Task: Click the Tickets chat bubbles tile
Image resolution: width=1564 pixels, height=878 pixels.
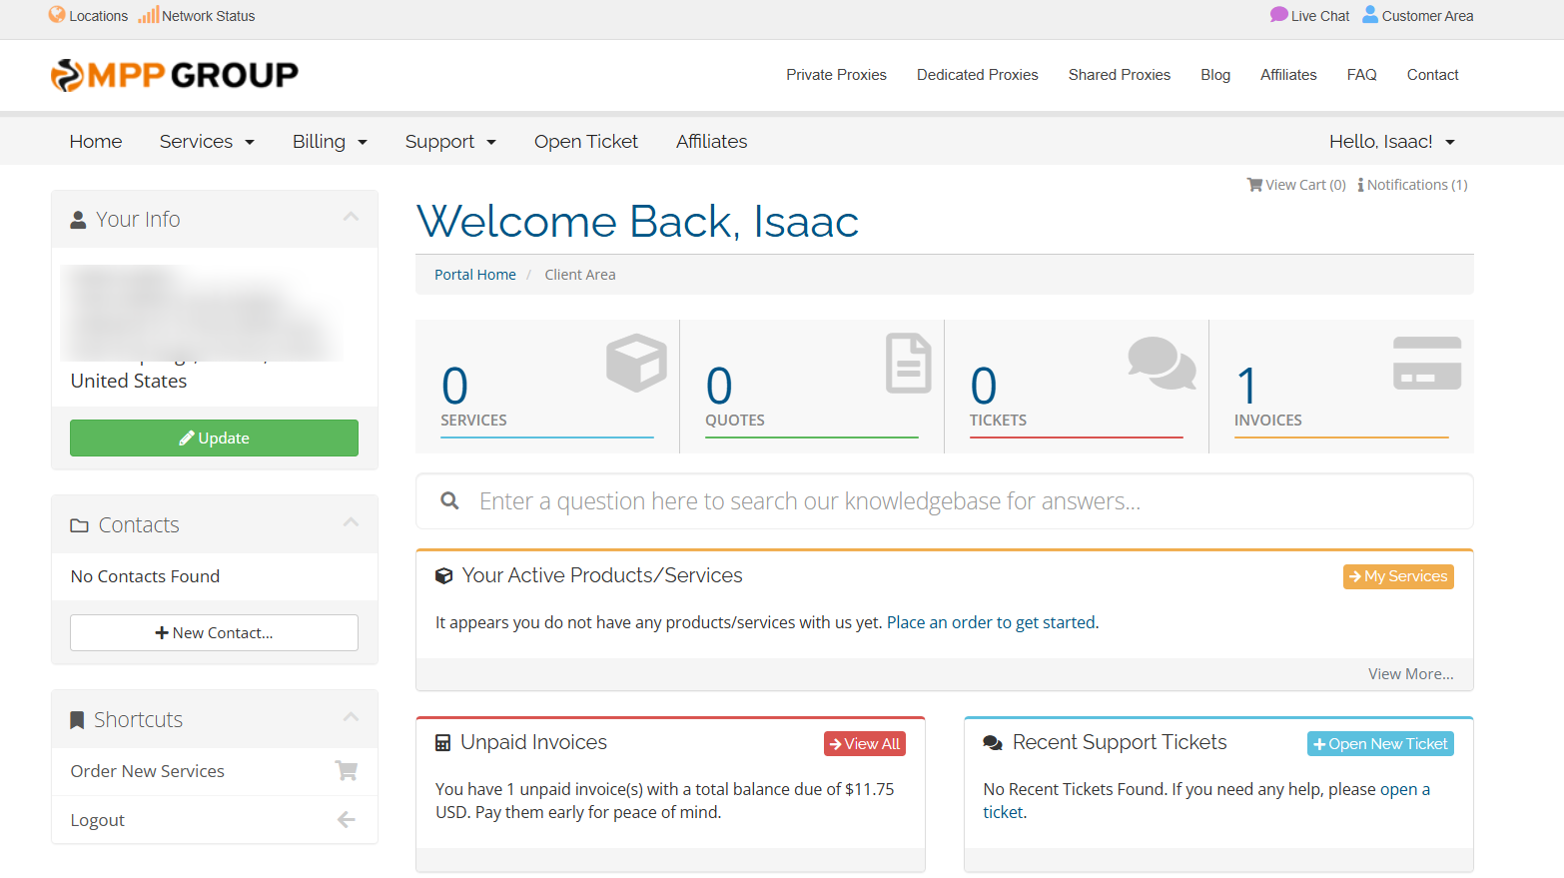Action: 1076,387
